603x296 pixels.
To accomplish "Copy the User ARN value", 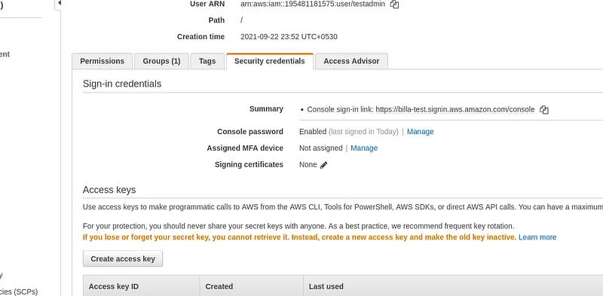I will pos(394,5).
